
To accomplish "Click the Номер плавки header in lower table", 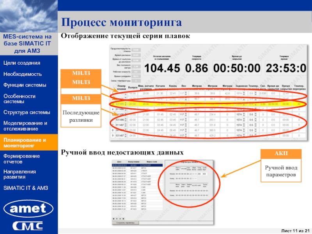I will 133,162.
